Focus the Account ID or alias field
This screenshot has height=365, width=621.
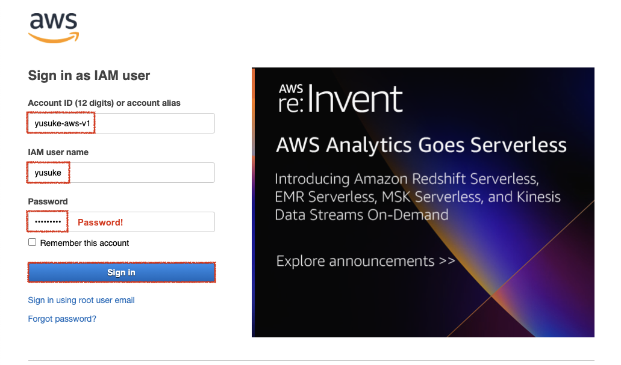click(x=121, y=124)
